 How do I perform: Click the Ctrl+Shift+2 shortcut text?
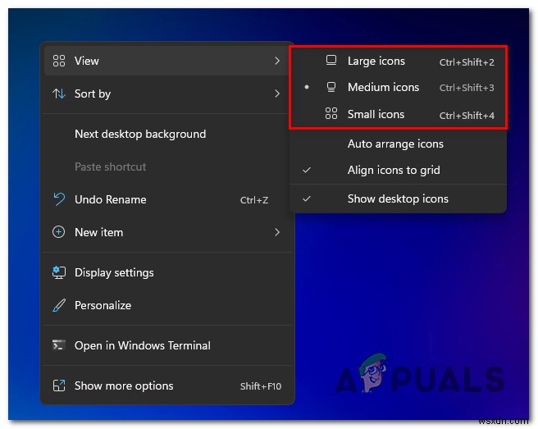(467, 62)
